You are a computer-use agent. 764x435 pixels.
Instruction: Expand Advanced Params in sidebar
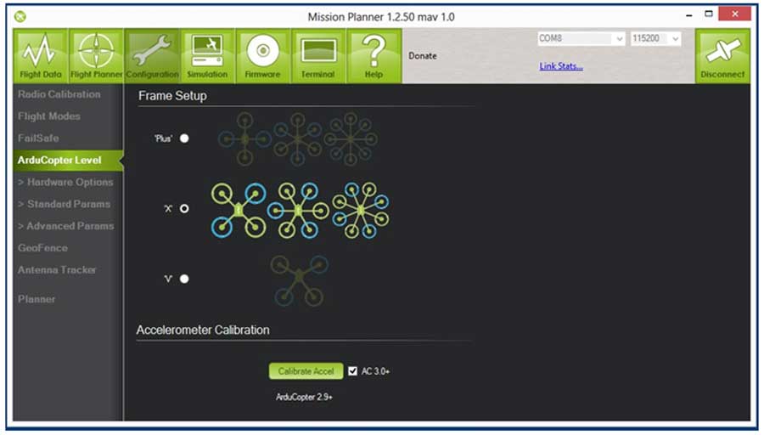(x=66, y=226)
